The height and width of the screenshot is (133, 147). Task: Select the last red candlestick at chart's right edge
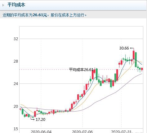coord(142,69)
